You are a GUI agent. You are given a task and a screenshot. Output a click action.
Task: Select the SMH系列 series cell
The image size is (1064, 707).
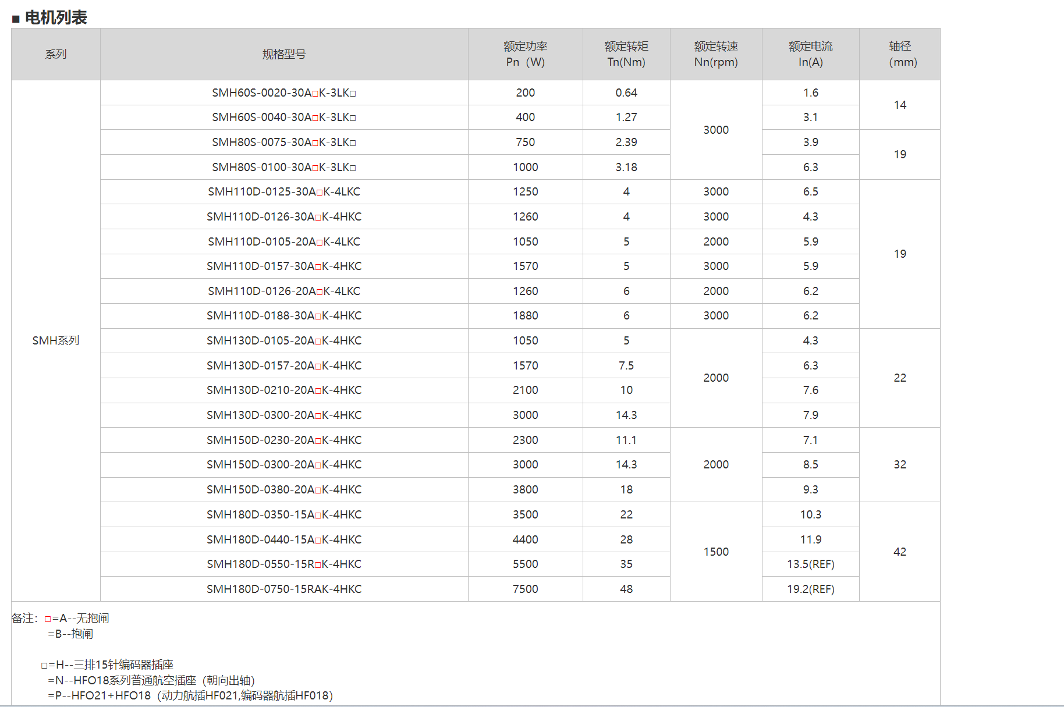point(56,340)
